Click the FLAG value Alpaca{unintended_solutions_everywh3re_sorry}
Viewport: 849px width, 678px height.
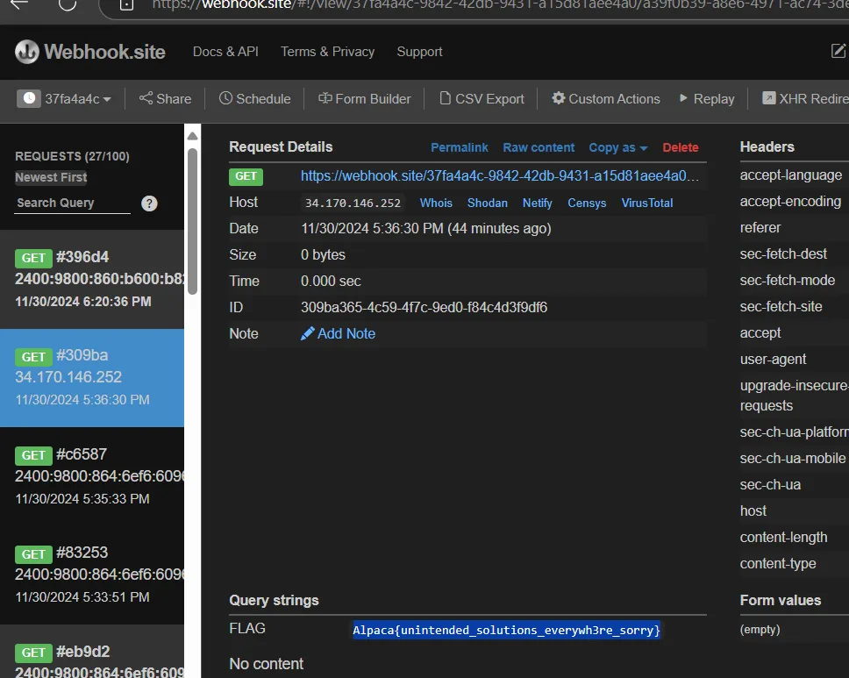tap(506, 630)
